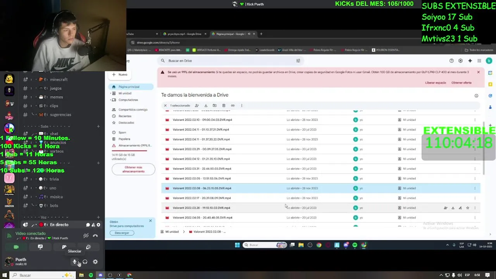The image size is (496, 279).
Task: Move the selected file to folder
Action: pos(215,105)
